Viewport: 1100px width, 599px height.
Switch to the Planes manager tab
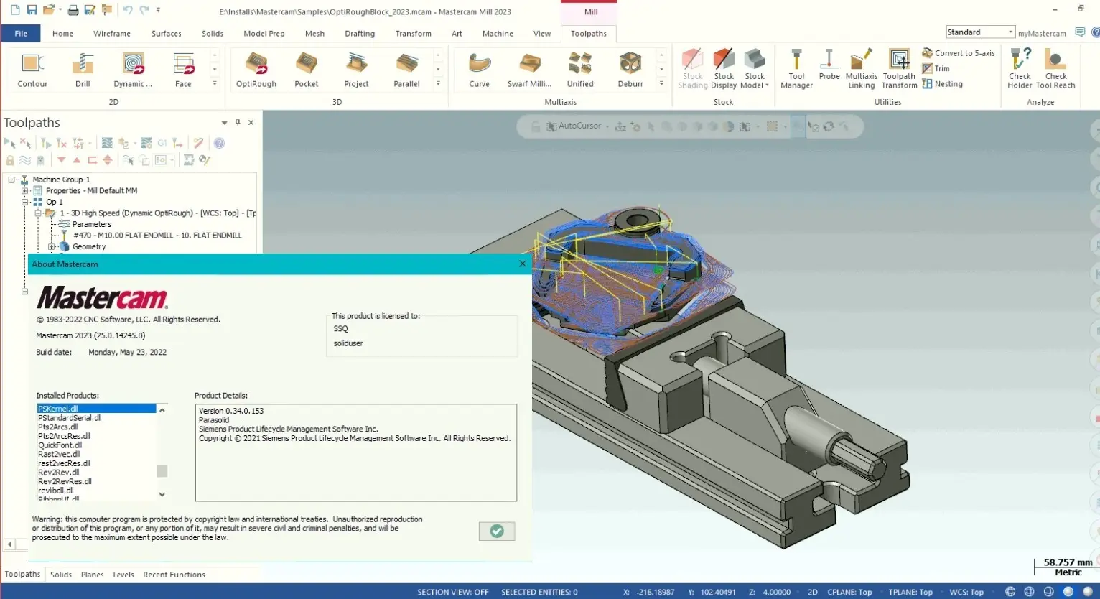(93, 575)
